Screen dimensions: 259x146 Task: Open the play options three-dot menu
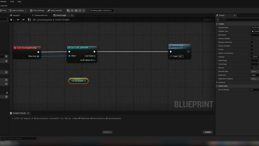[x=84, y=11]
